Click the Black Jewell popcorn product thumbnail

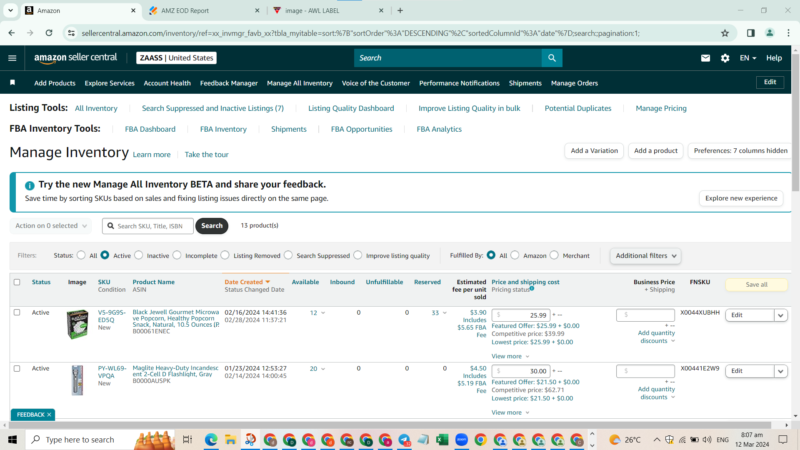pyautogui.click(x=77, y=324)
